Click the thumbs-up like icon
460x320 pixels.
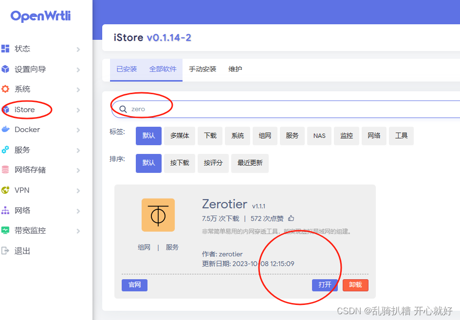point(291,218)
